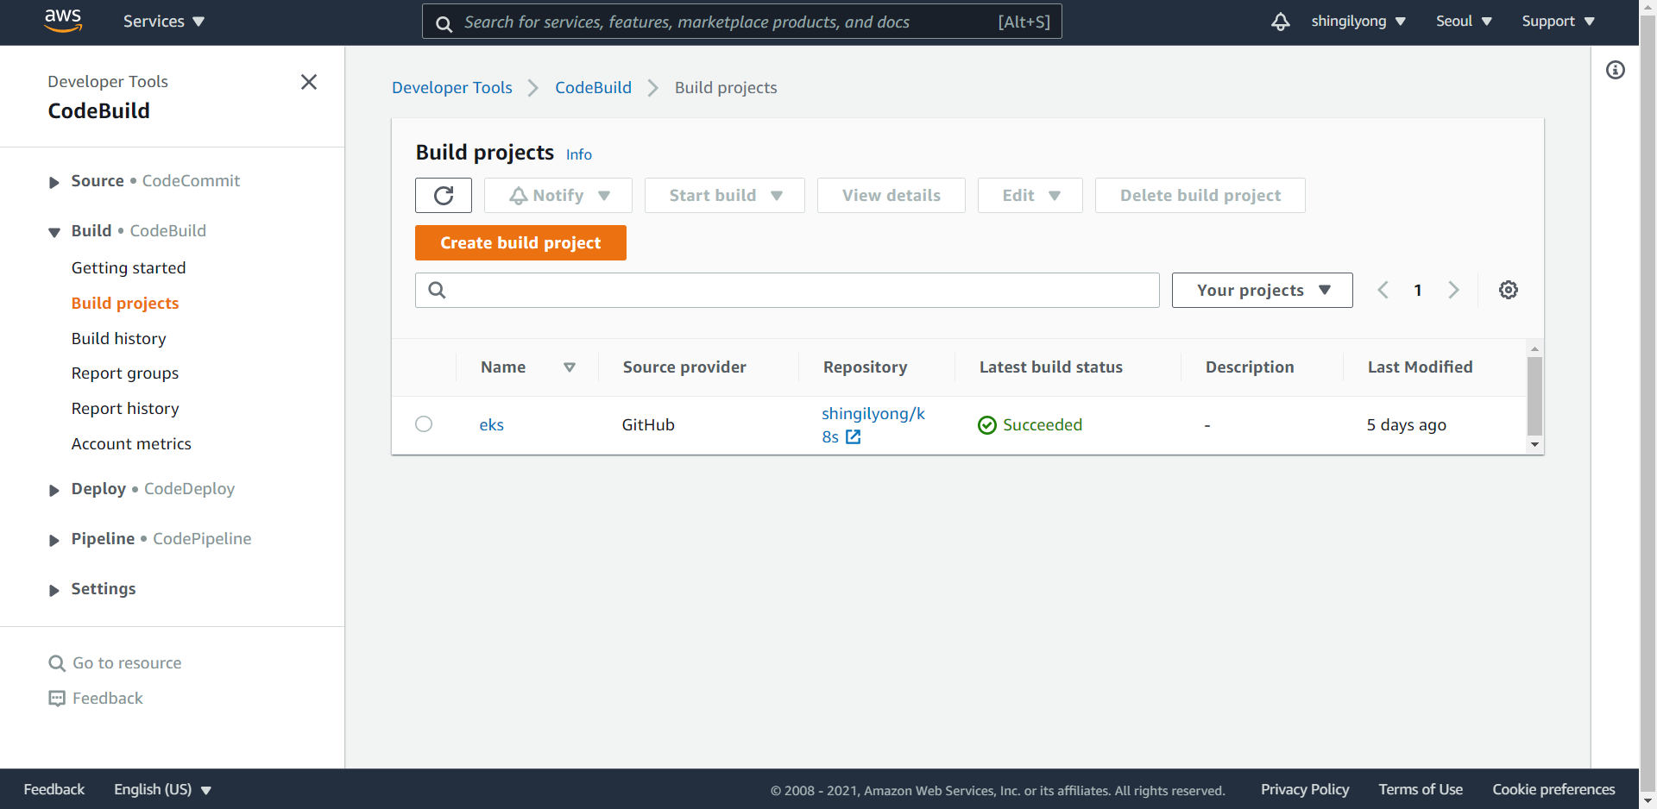1657x809 pixels.
Task: Open English (US) language selector
Action: [x=163, y=790]
